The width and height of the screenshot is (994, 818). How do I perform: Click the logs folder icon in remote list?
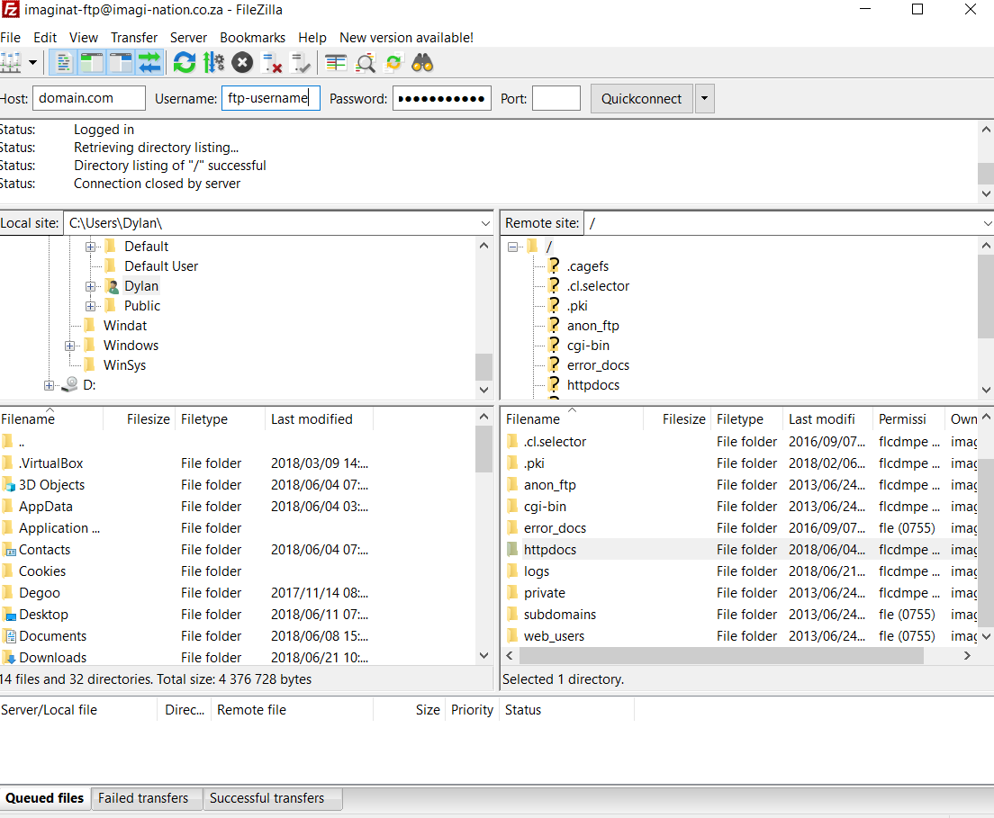[x=513, y=571]
